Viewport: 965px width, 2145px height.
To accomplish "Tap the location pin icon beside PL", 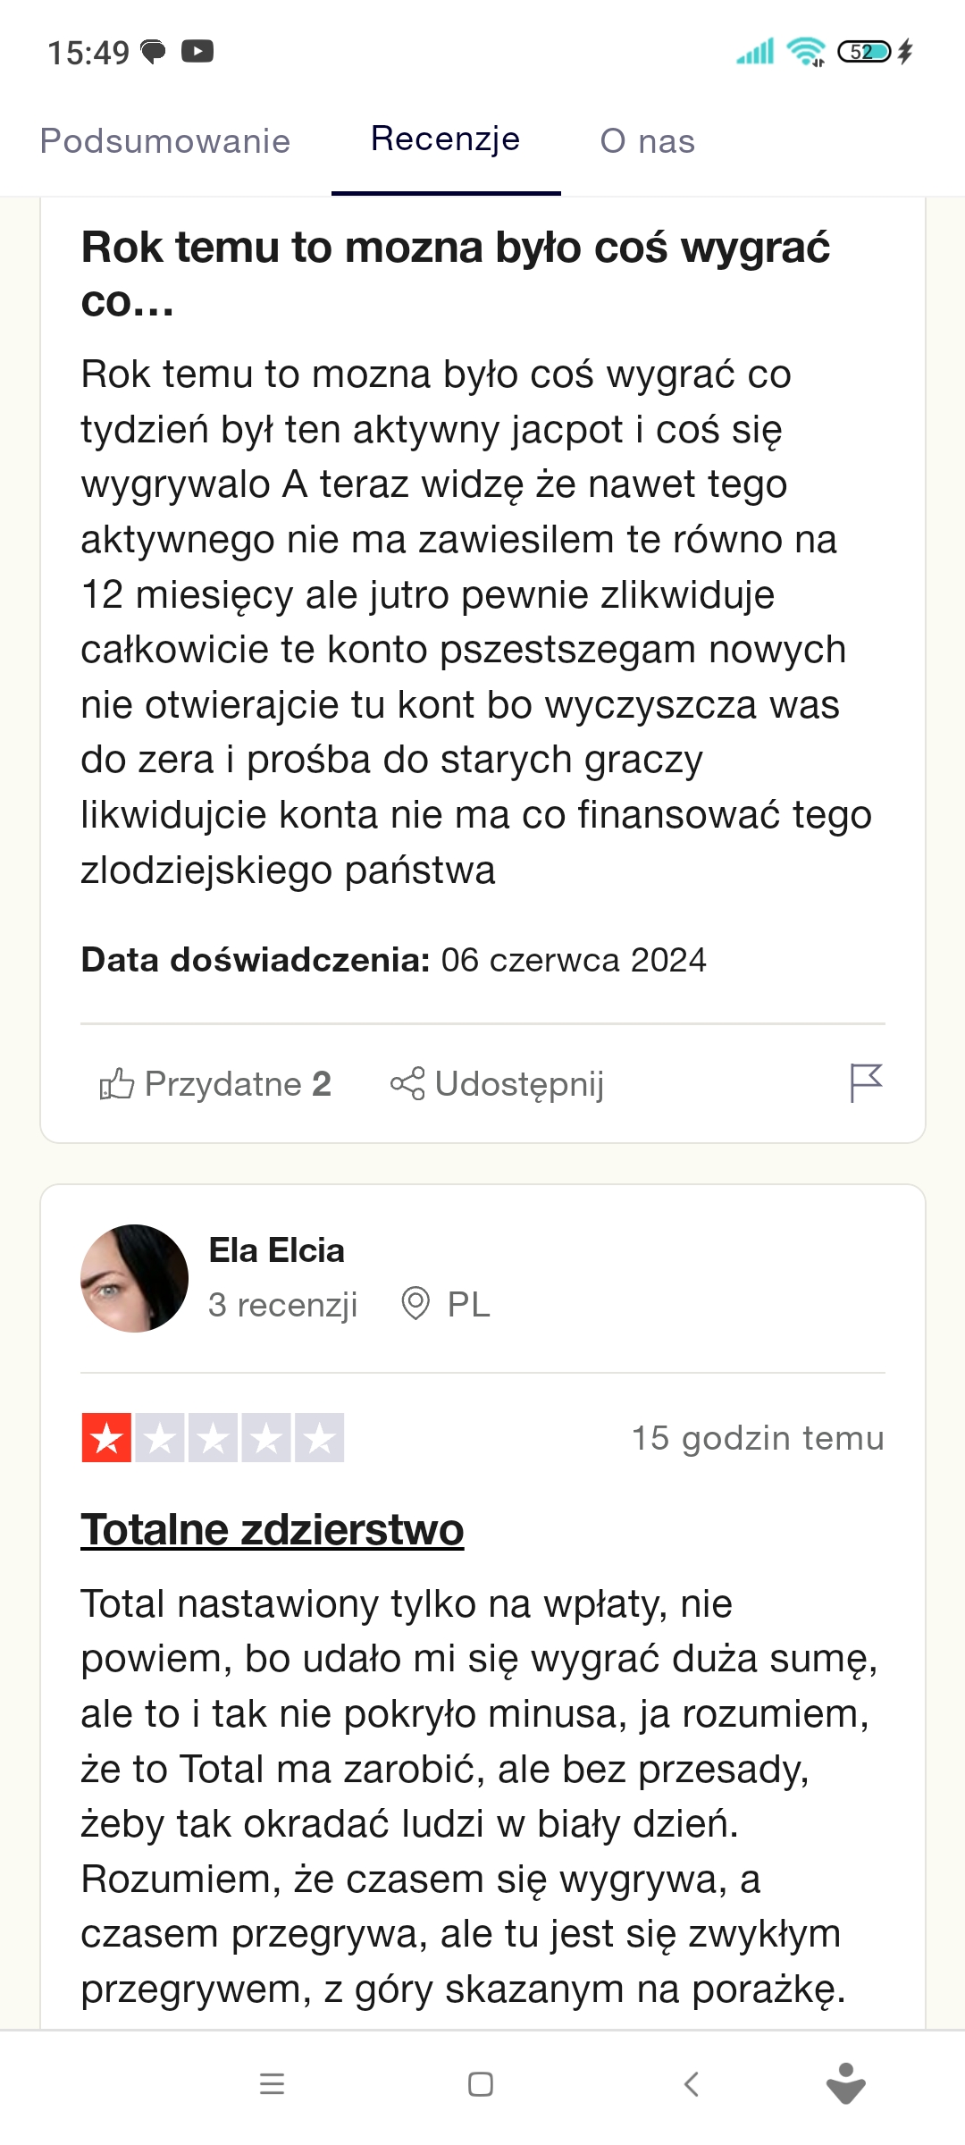I will (x=415, y=1304).
